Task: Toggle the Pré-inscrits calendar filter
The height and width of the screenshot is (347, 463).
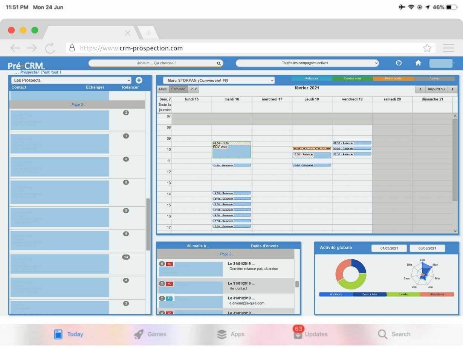Action: [x=393, y=79]
